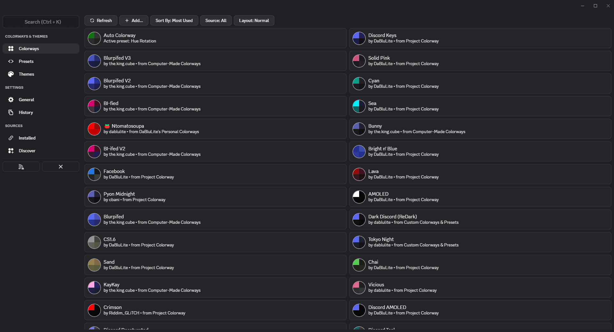614x332 pixels.
Task: Open the Source: All filter dropdown
Action: [216, 20]
